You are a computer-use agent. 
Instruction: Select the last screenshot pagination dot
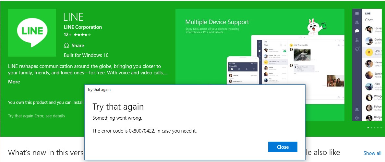(381, 128)
